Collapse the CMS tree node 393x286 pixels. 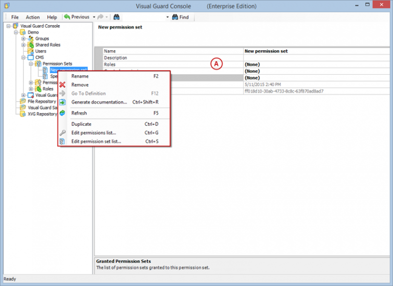(x=24, y=57)
